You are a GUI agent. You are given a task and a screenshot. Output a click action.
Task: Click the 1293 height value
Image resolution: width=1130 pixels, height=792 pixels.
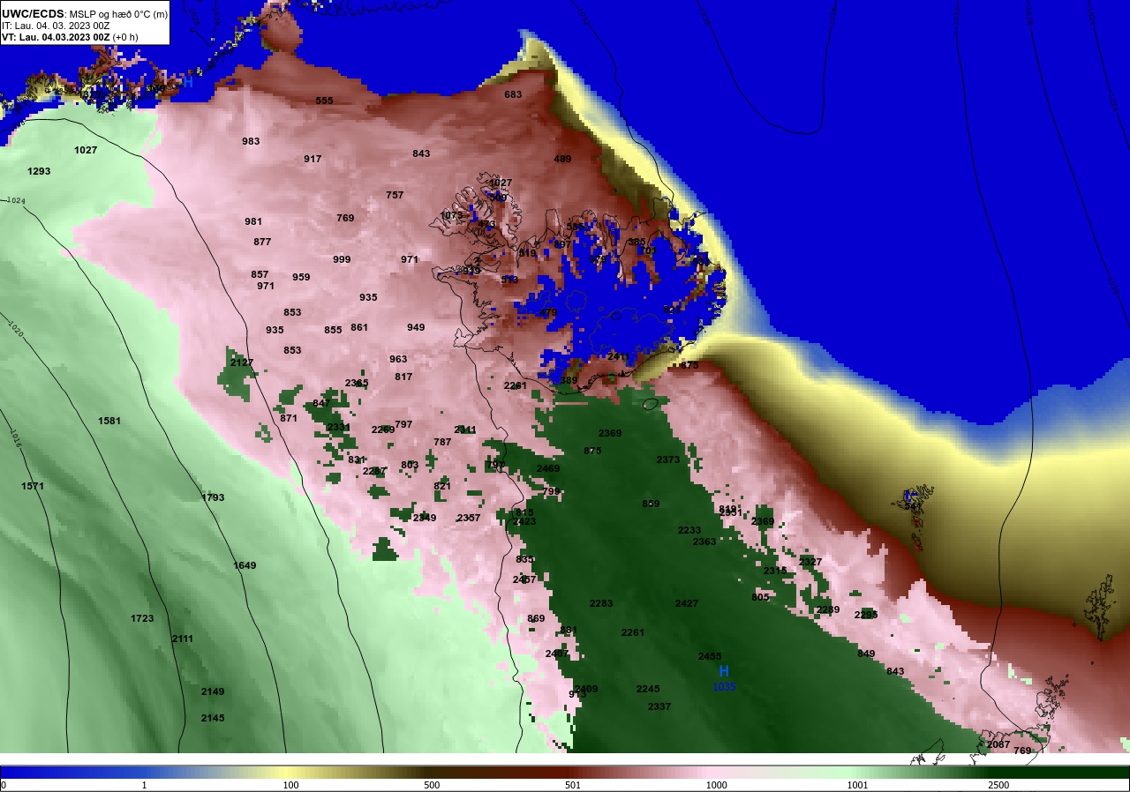pyautogui.click(x=39, y=171)
